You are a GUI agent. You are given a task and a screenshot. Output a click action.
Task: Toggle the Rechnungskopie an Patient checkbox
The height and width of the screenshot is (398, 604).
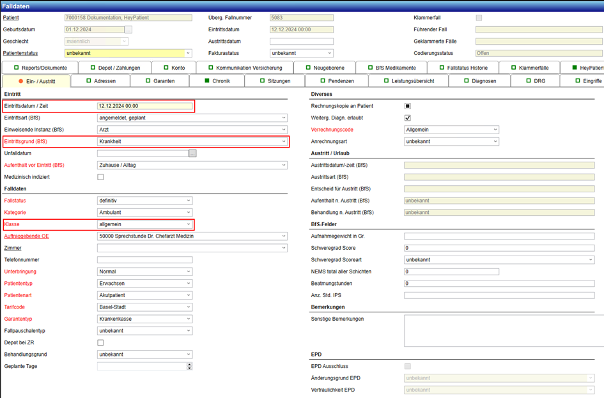pyautogui.click(x=408, y=106)
